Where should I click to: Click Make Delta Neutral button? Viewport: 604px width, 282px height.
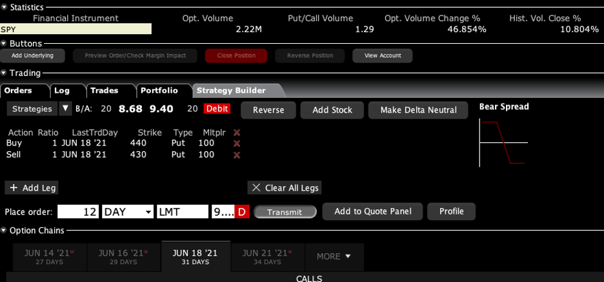pyautogui.click(x=418, y=110)
